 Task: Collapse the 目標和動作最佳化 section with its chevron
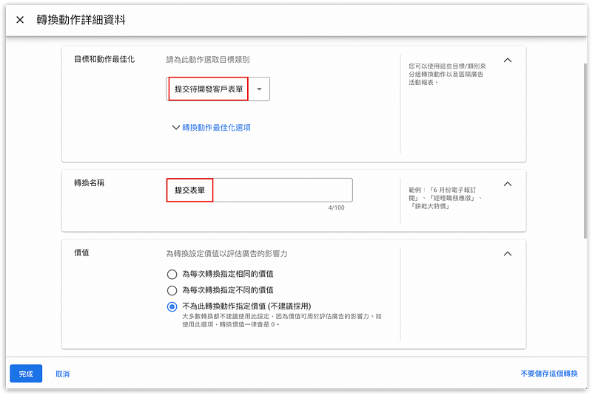click(x=508, y=61)
